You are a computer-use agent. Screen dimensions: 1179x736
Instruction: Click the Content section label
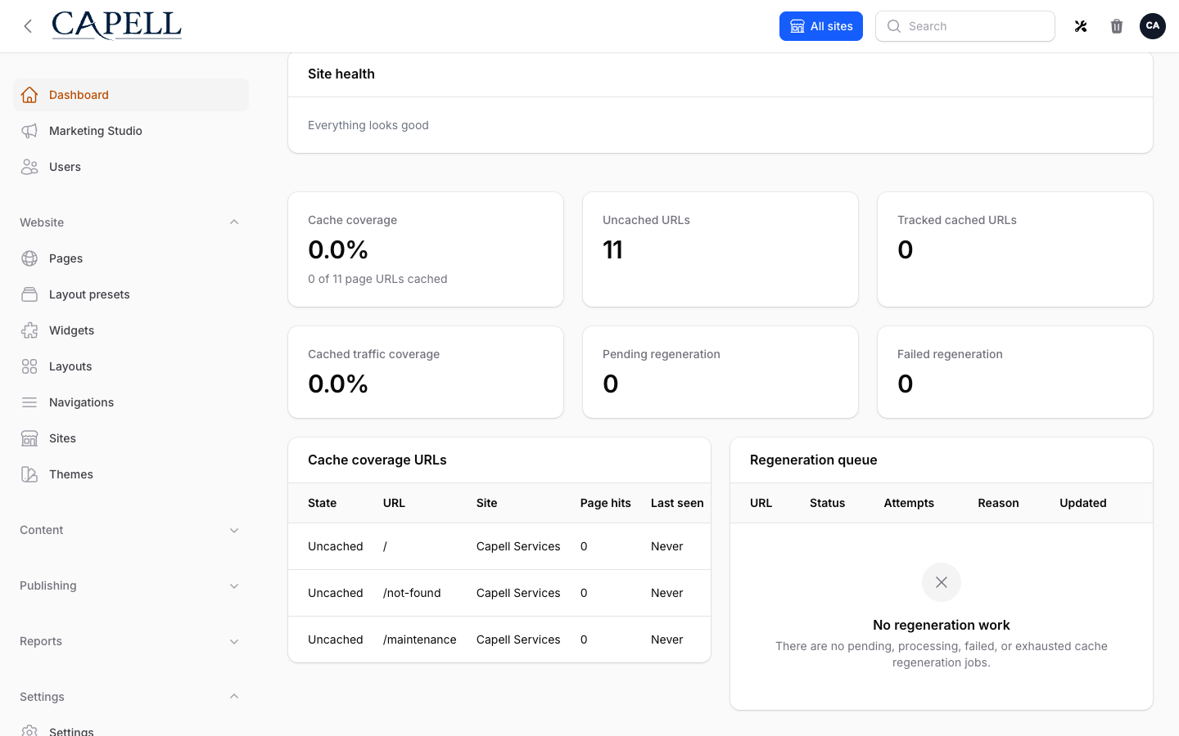click(x=42, y=530)
